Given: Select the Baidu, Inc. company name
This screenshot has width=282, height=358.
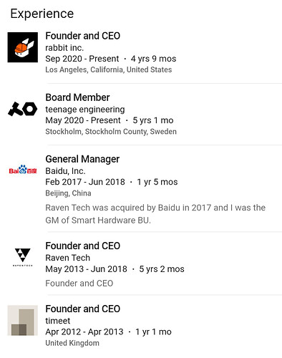Looking at the screenshot, I should point(65,171).
